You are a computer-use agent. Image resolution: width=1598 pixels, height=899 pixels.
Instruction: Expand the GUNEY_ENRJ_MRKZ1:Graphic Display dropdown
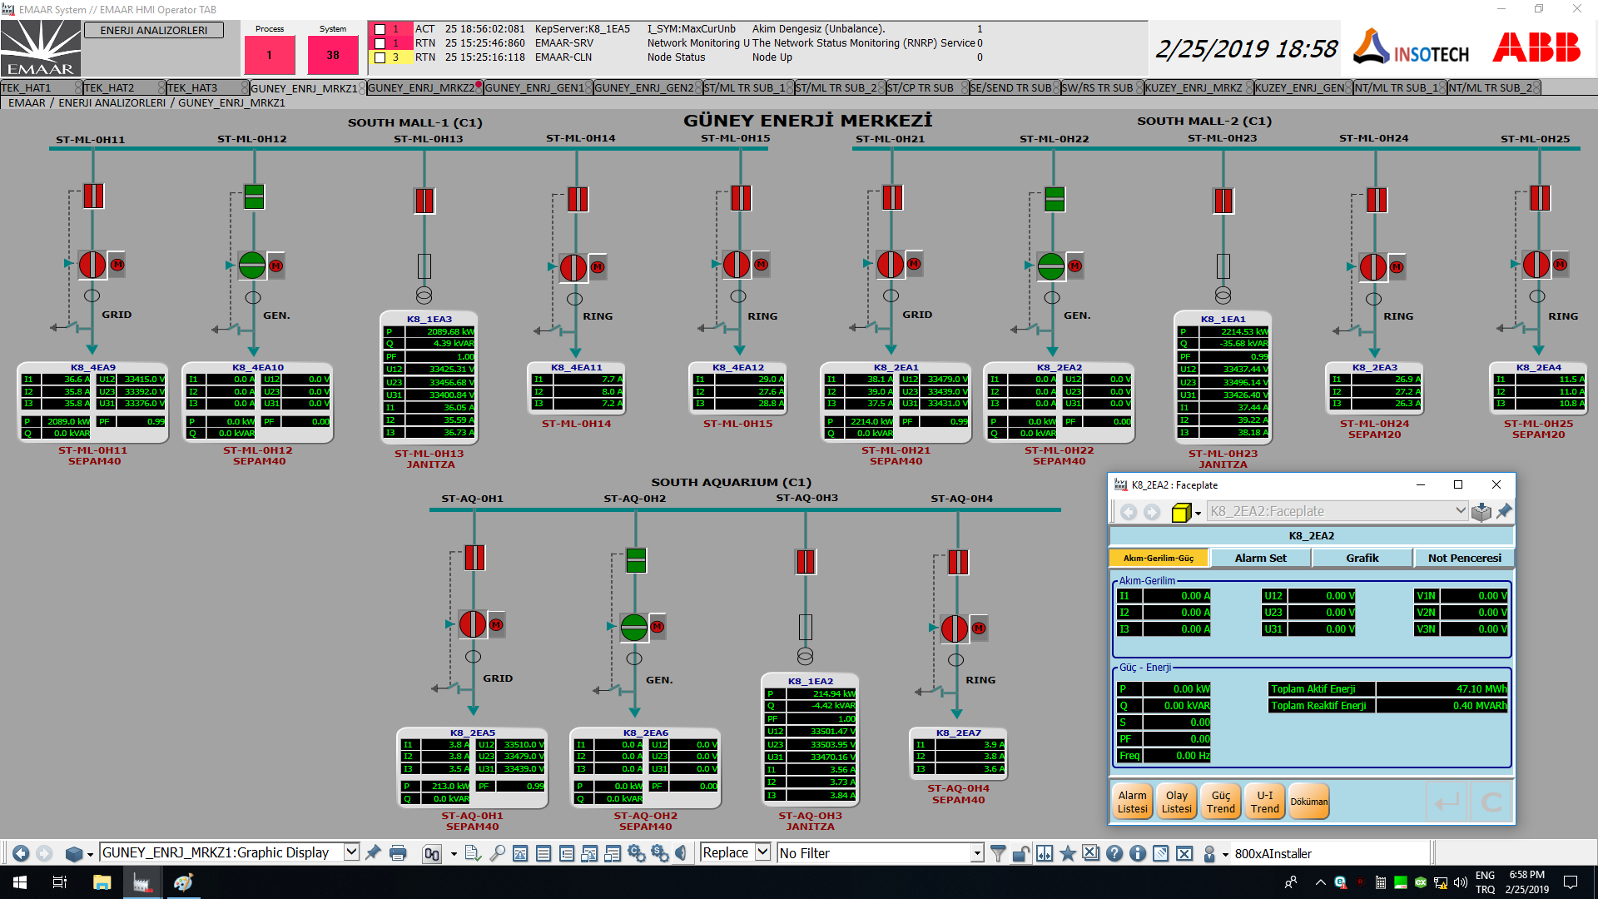pyautogui.click(x=351, y=852)
